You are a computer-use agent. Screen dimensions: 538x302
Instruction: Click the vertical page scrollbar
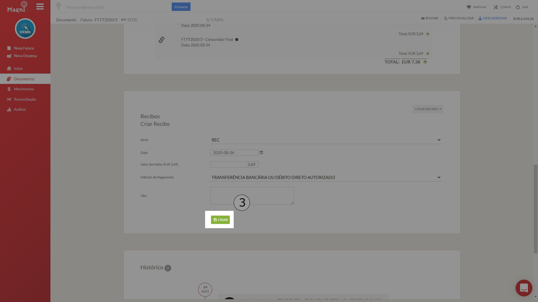point(535,209)
